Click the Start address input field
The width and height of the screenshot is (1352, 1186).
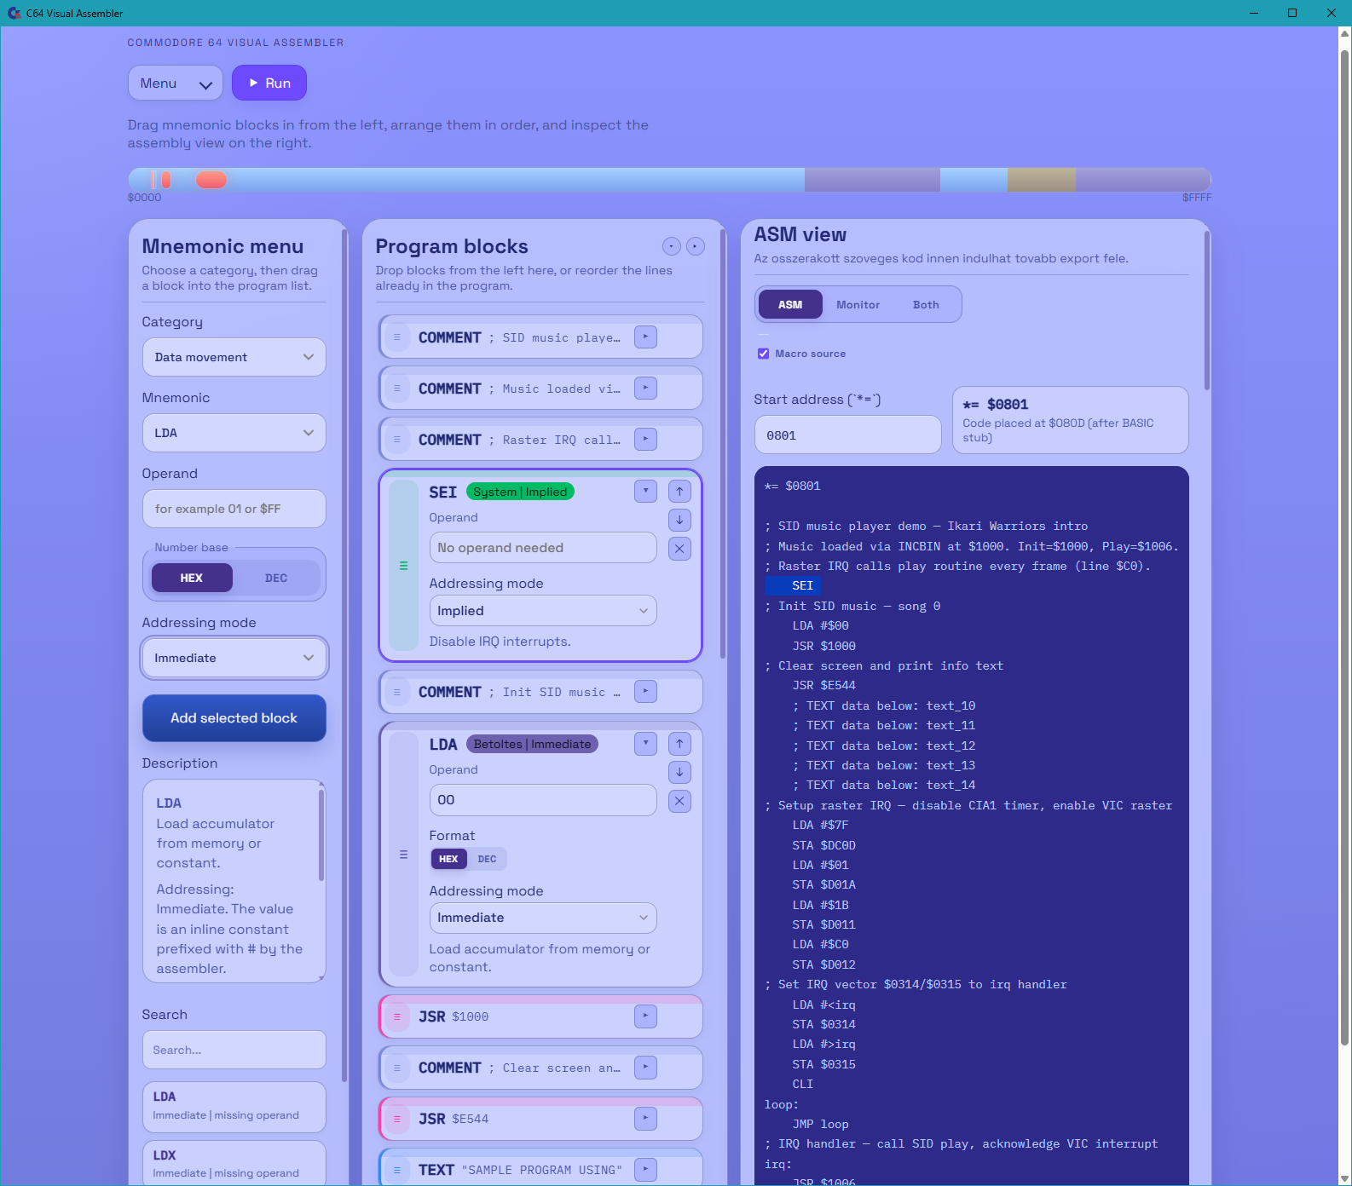point(848,435)
